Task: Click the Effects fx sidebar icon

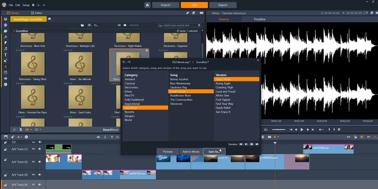Action: (5, 37)
